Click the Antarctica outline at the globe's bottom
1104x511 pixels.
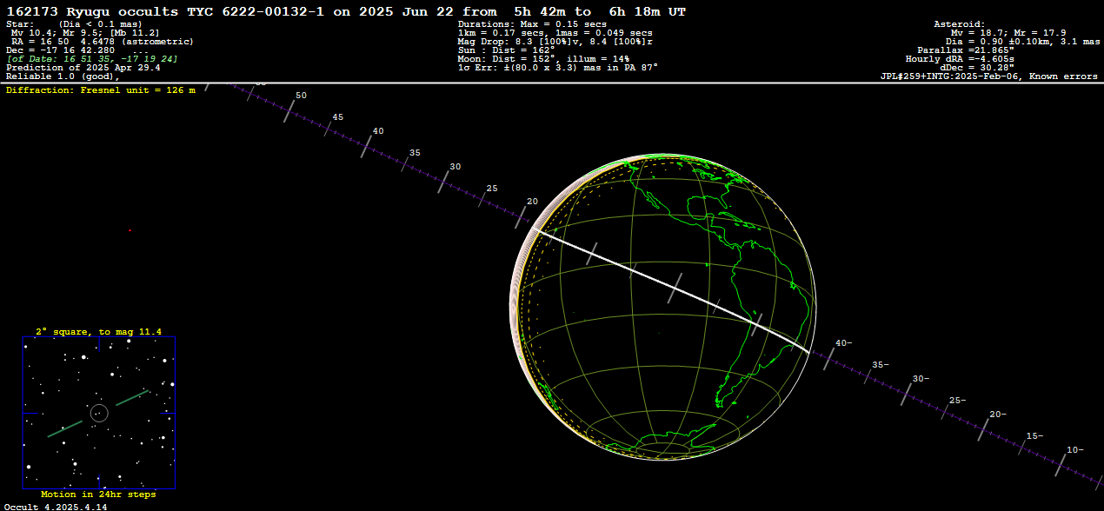(665, 447)
